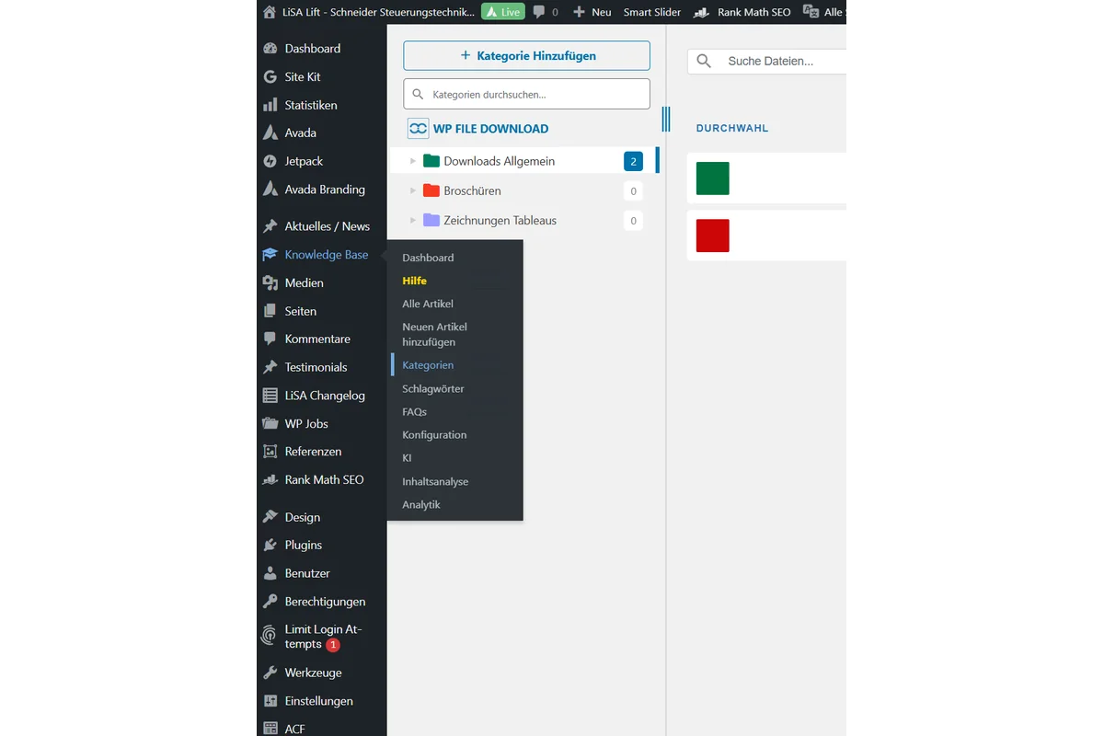Open the comments bubble in the top admin bar
Viewport: 1104px width, 736px height.
pyautogui.click(x=540, y=12)
